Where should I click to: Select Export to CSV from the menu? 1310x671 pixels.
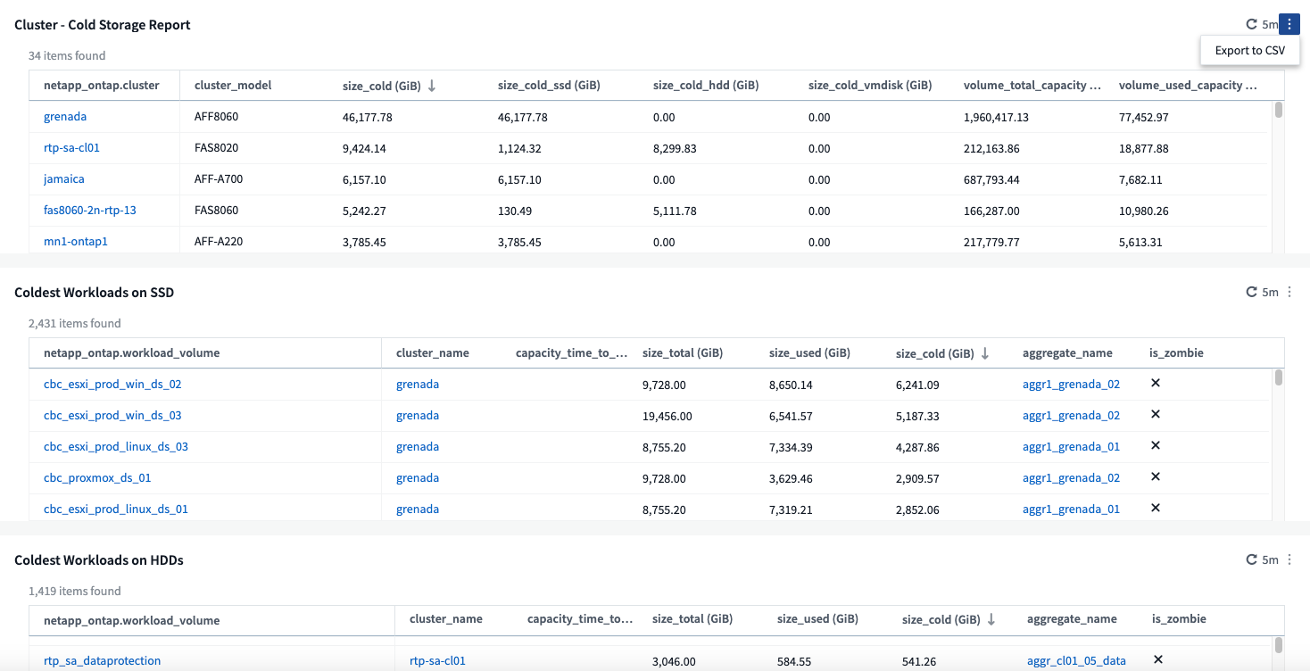coord(1249,51)
